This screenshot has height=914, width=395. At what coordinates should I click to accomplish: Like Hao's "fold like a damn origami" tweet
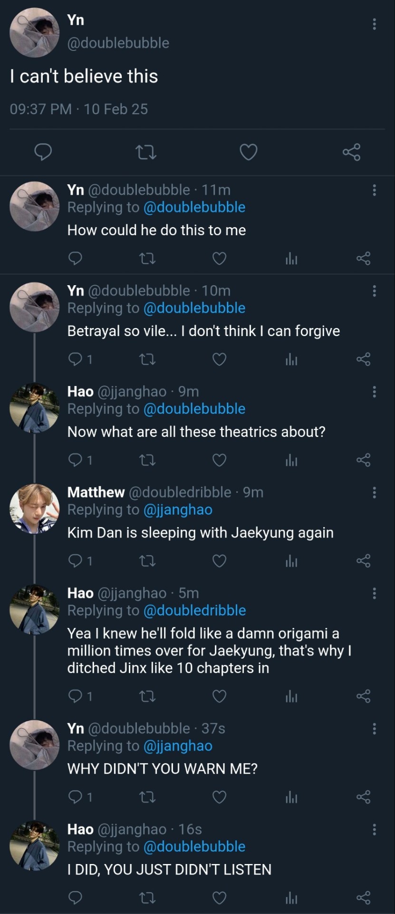pyautogui.click(x=219, y=696)
